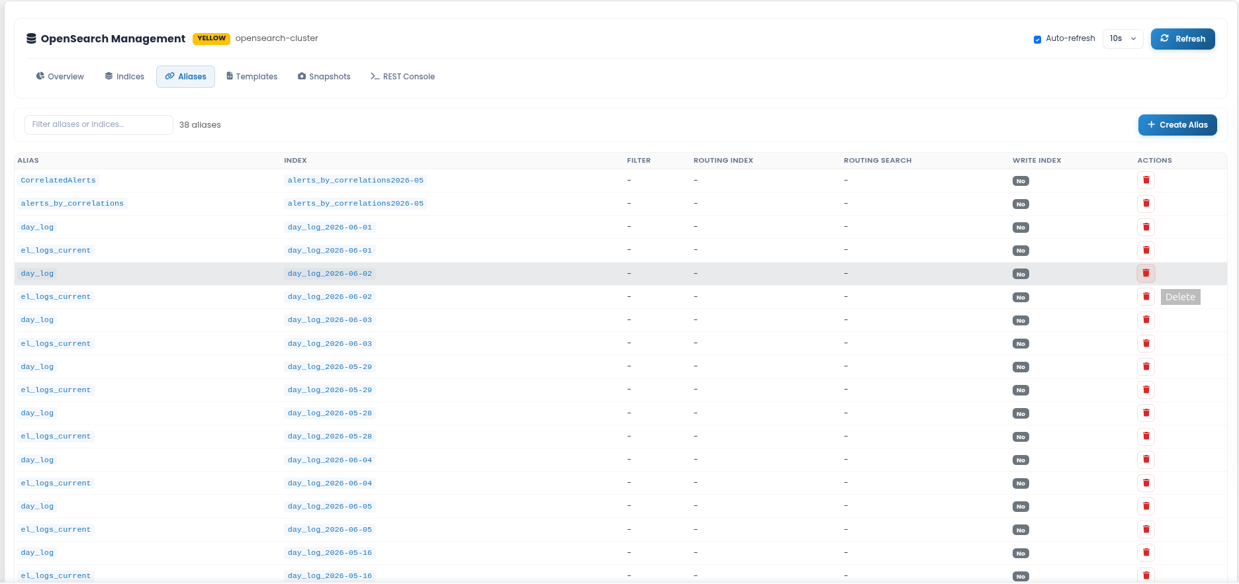
Task: Click the FILTER column header
Action: (639, 161)
